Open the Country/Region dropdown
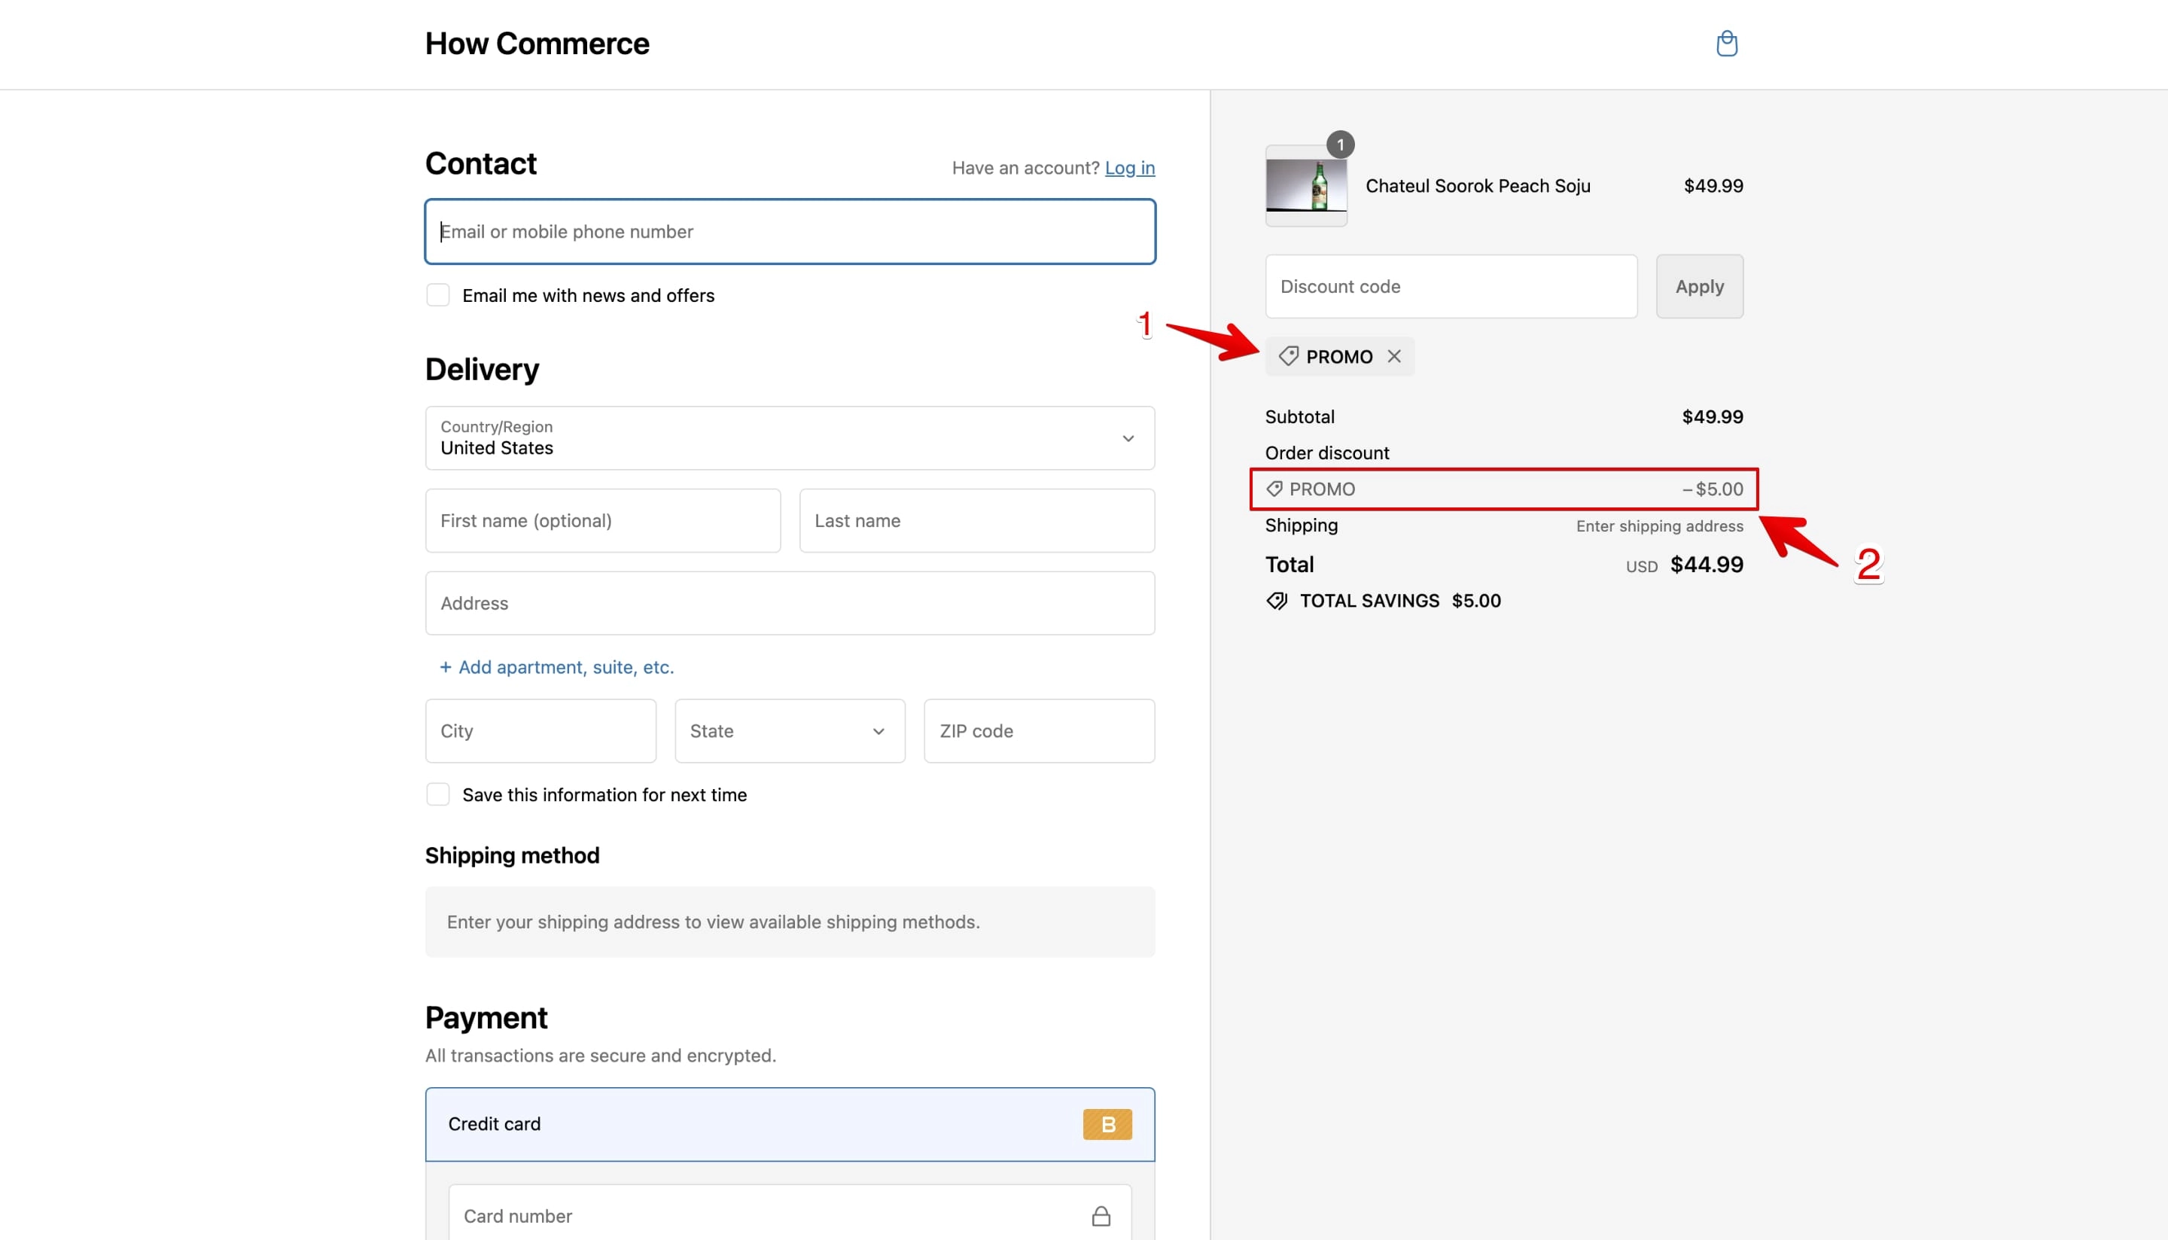 790,437
